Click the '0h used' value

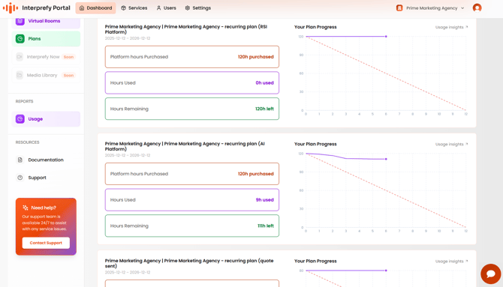(265, 83)
